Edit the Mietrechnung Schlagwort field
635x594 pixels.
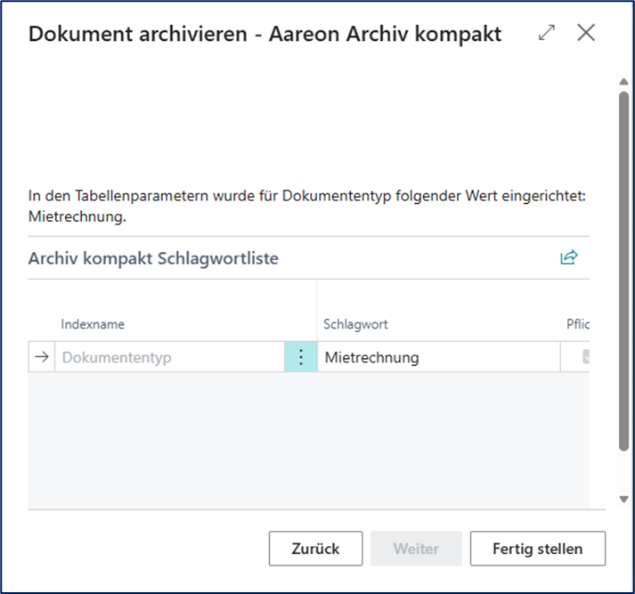(x=439, y=357)
